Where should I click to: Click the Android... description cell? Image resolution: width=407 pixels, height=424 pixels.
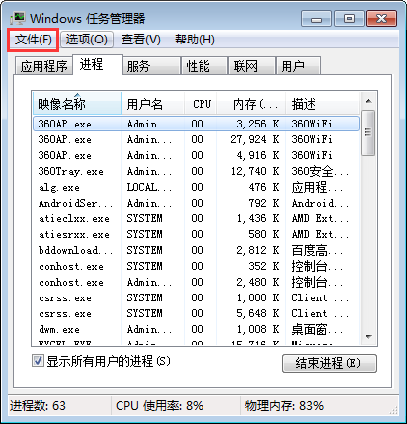click(320, 203)
